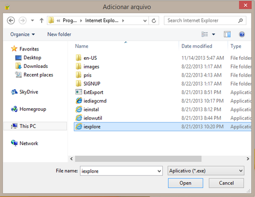Select the images folder
Image resolution: width=255 pixels, height=197 pixels.
click(x=91, y=67)
